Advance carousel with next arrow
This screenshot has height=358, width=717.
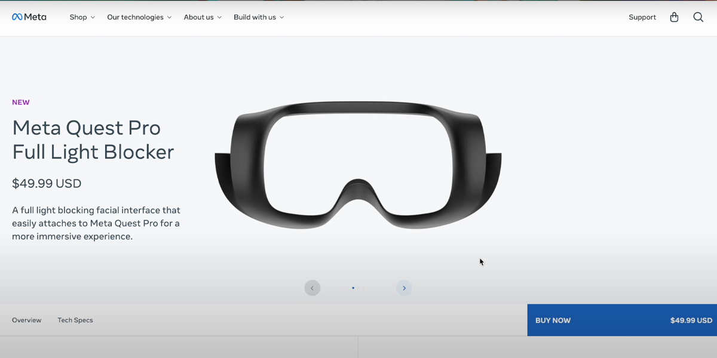pos(404,288)
